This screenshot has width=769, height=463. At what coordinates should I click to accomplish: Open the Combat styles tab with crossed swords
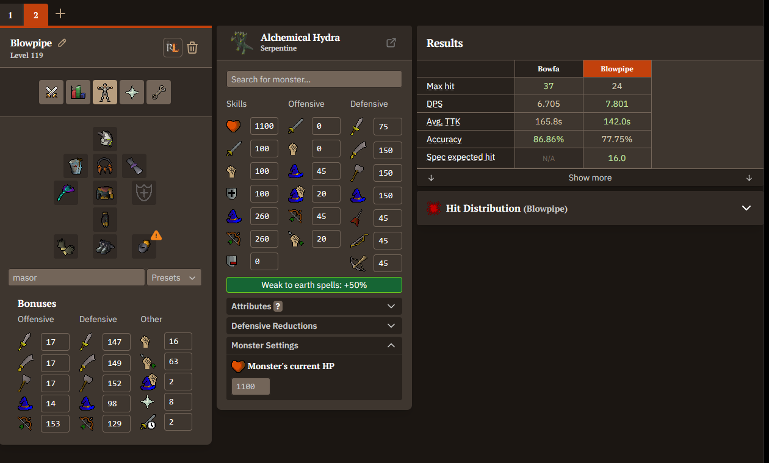pos(51,92)
